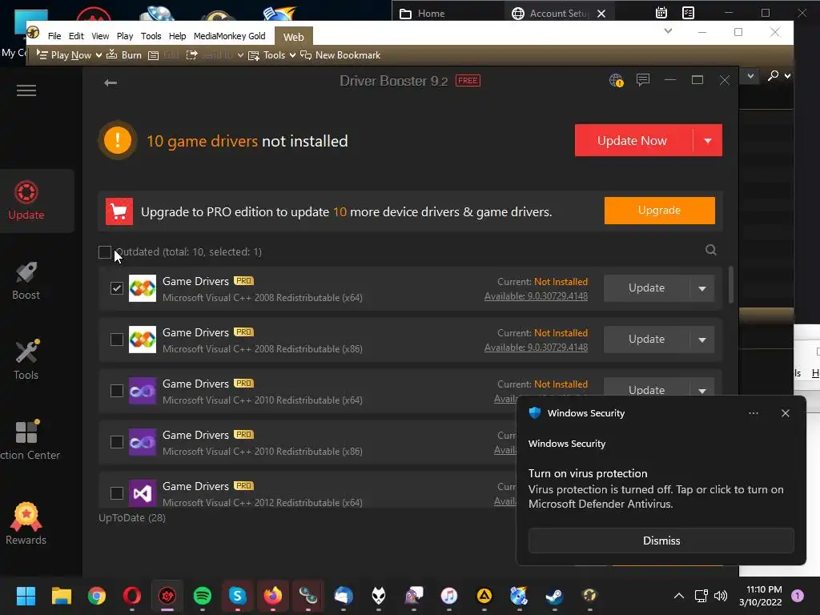Click the globe notification icon in title bar
The image size is (820, 615).
[x=616, y=80]
